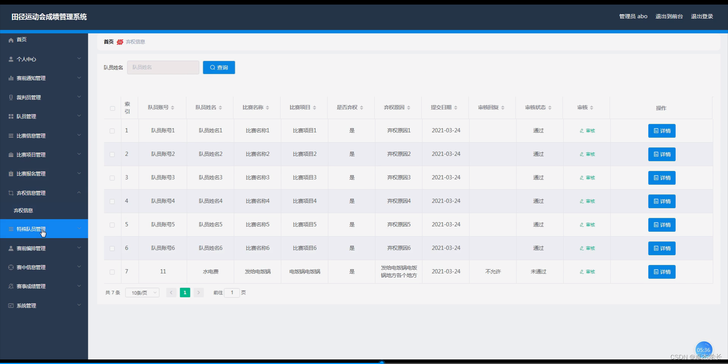Open 详情 for the 水电费 row
The width and height of the screenshot is (728, 364).
coord(662,272)
